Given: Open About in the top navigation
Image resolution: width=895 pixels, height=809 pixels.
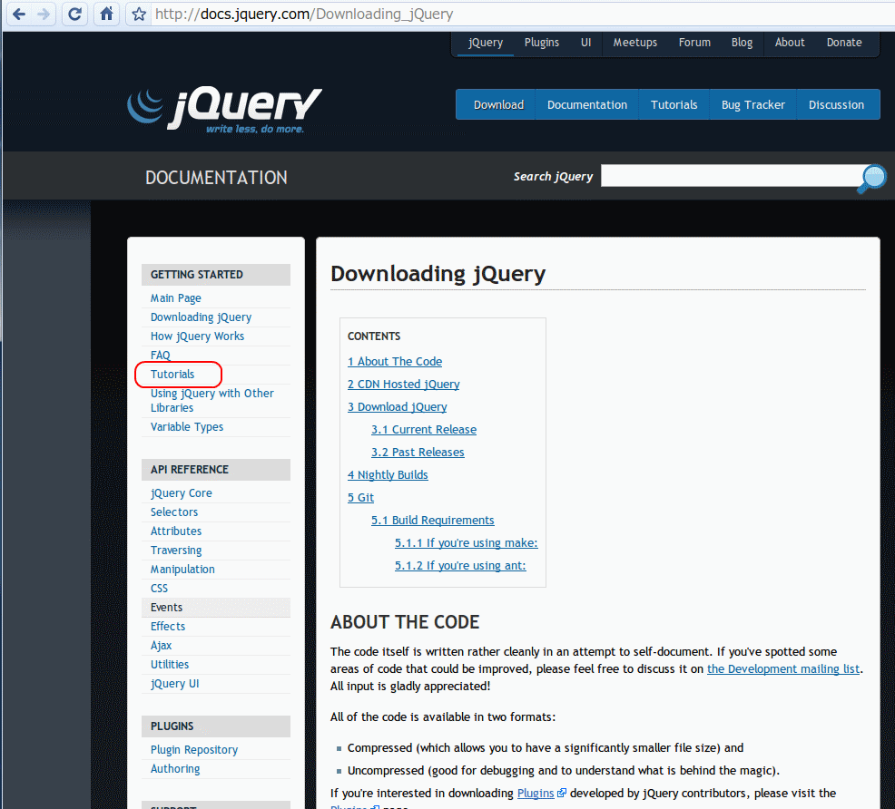Looking at the screenshot, I should click(x=790, y=43).
